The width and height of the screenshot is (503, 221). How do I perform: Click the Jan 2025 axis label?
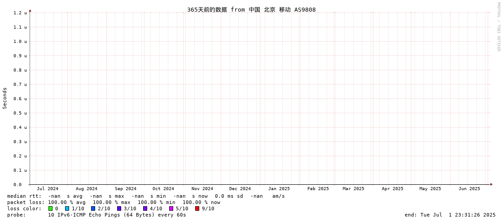pyautogui.click(x=279, y=189)
